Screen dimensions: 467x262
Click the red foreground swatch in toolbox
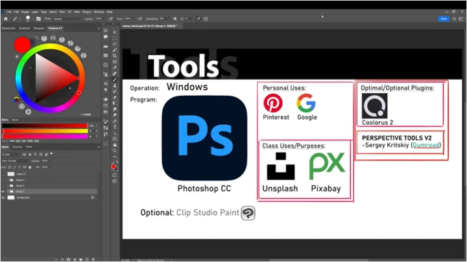pyautogui.click(x=114, y=167)
